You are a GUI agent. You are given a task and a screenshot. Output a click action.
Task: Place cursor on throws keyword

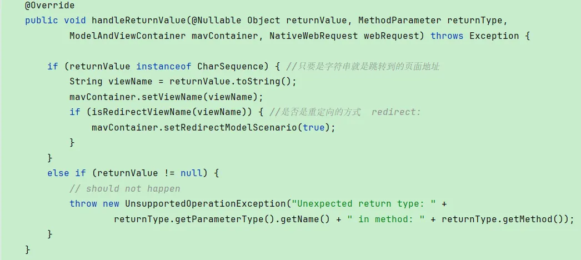click(447, 36)
